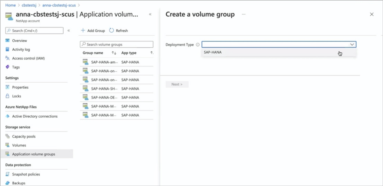Click the anna-cbstestsj-scus breadcrumb link
Screen dimensions: 383x186
[59, 5]
